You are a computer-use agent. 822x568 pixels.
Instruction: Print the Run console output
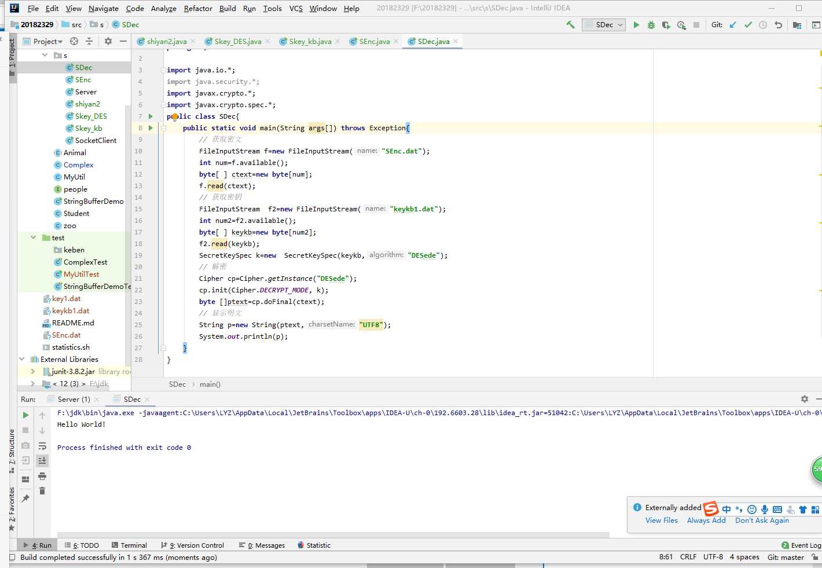coord(42,476)
